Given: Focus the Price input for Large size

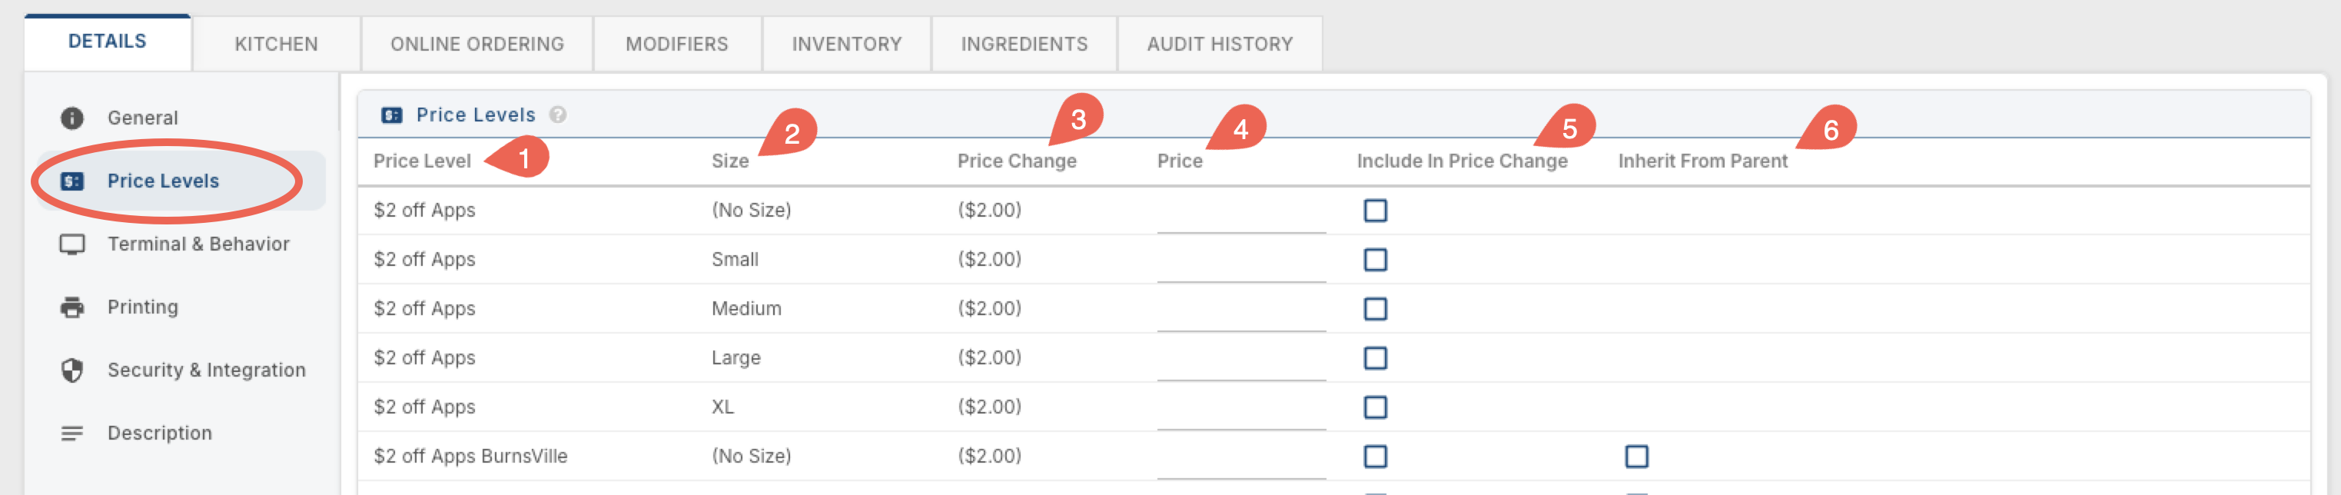Looking at the screenshot, I should click(1240, 359).
